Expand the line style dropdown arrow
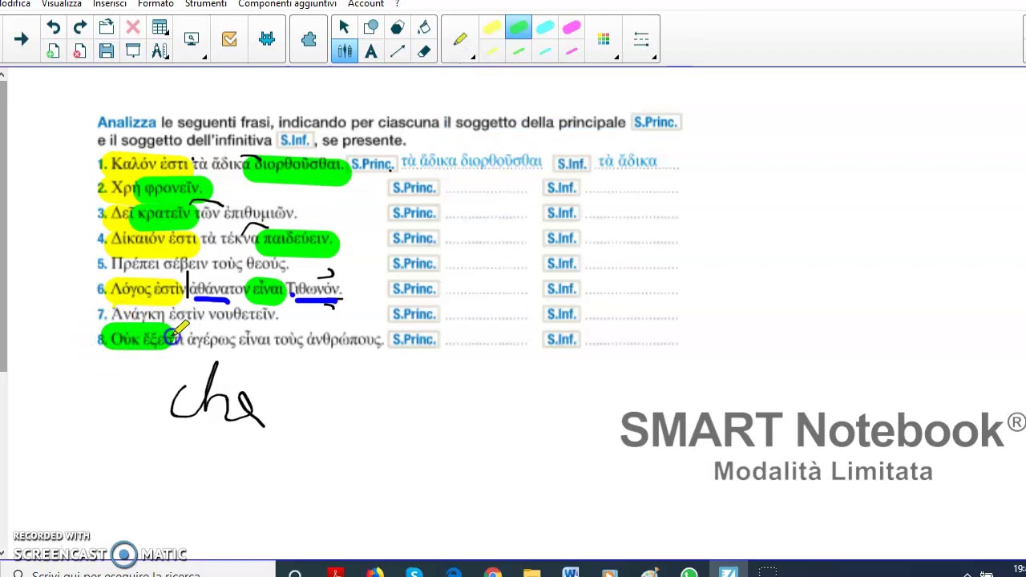 tap(654, 57)
